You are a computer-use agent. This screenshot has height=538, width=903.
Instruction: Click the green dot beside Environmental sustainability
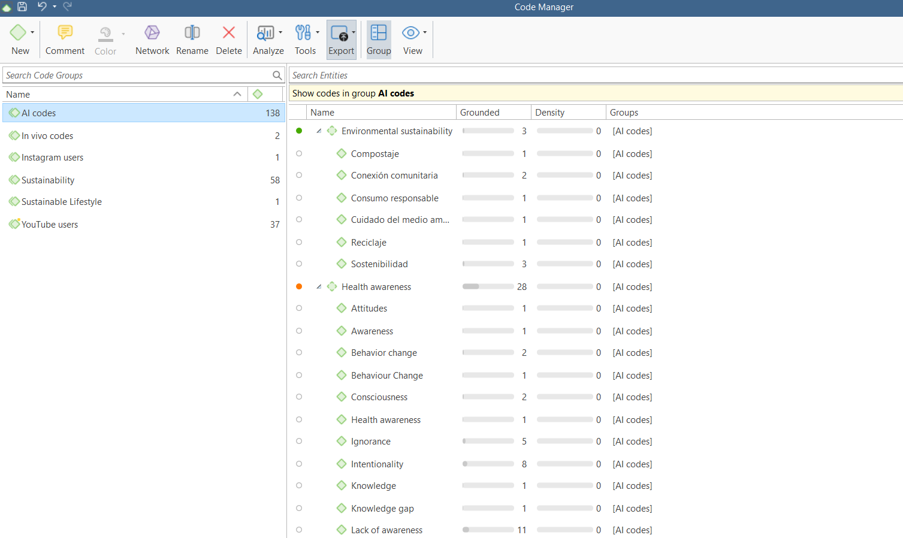(299, 131)
